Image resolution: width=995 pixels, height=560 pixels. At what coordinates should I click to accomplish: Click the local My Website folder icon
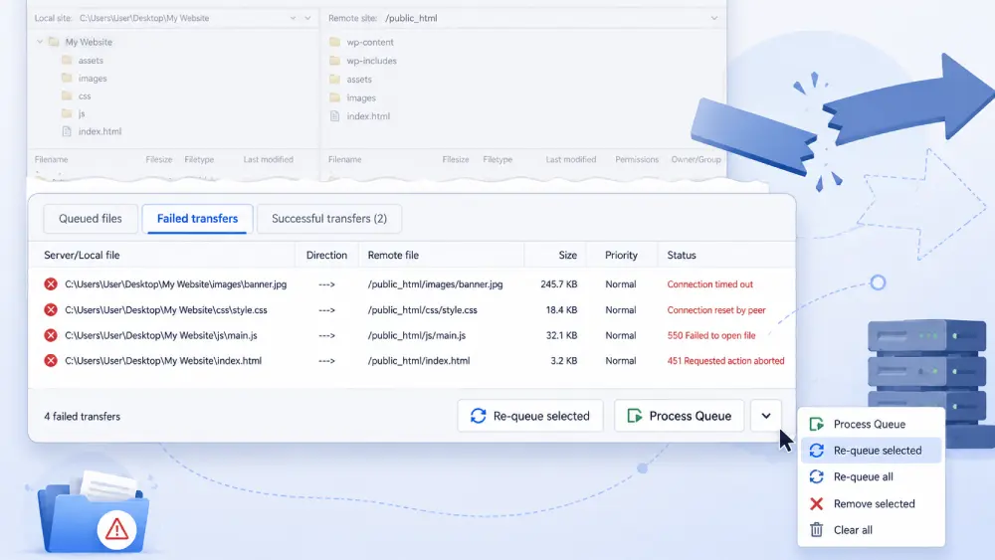pyautogui.click(x=54, y=42)
